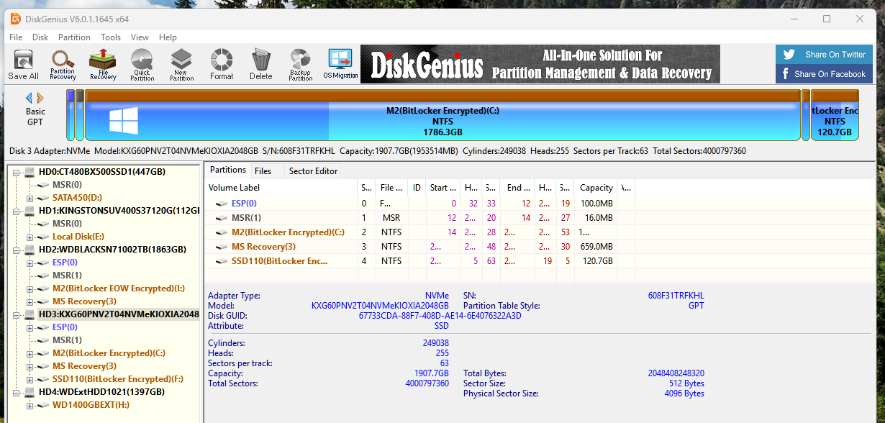Click the Share On Twitter button
This screenshot has height=423, width=885.
[824, 55]
